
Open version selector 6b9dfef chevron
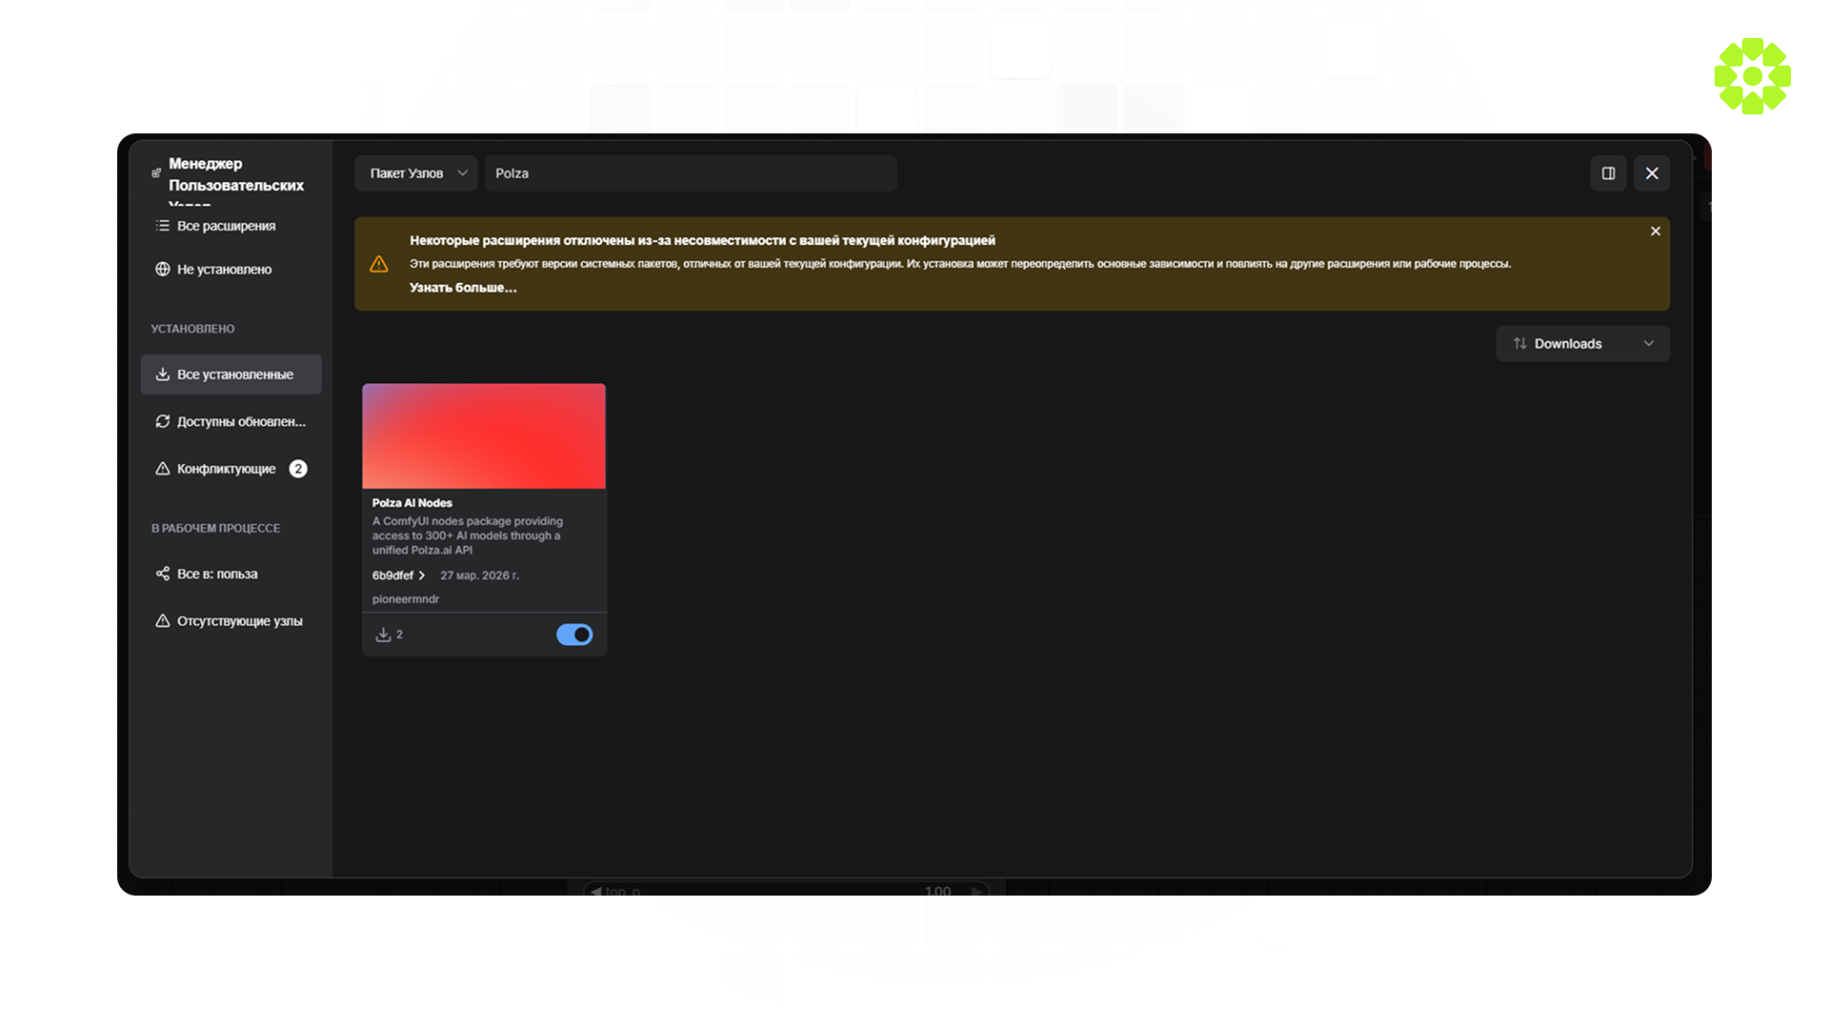click(421, 575)
